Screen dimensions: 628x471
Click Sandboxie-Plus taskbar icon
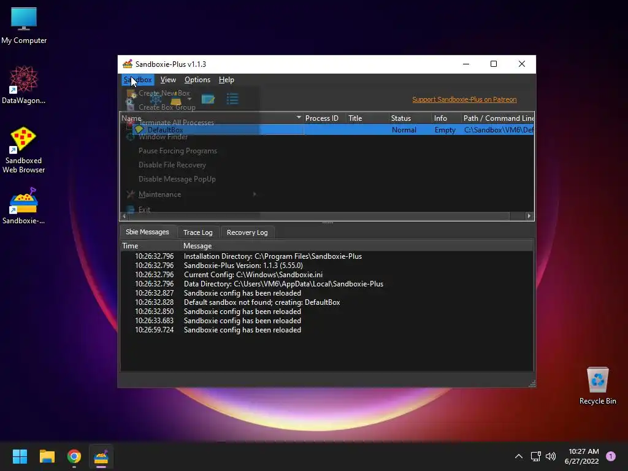pos(101,456)
